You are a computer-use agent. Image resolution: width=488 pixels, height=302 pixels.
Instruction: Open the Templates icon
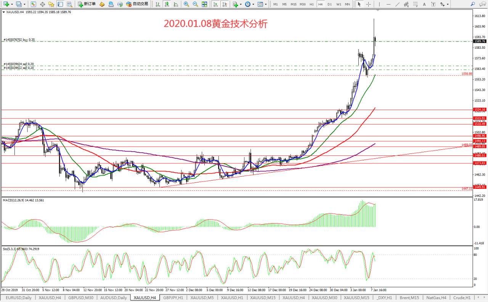(x=260, y=4)
